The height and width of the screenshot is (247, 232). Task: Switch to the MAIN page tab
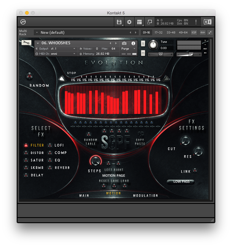pyautogui.click(x=84, y=196)
